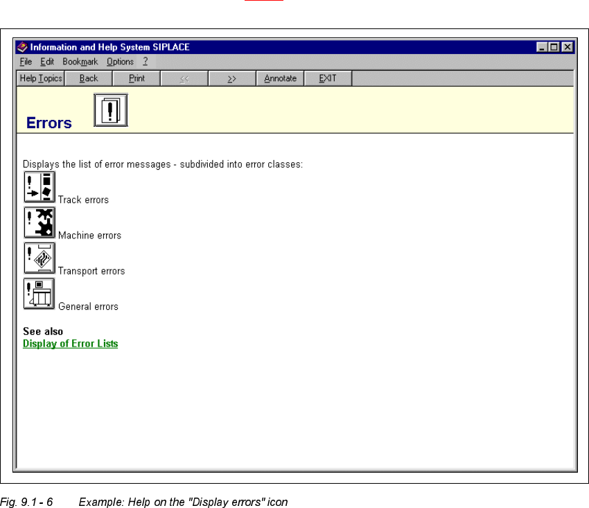The width and height of the screenshot is (589, 508).
Task: Select the Transport errors icon
Action: tap(39, 258)
